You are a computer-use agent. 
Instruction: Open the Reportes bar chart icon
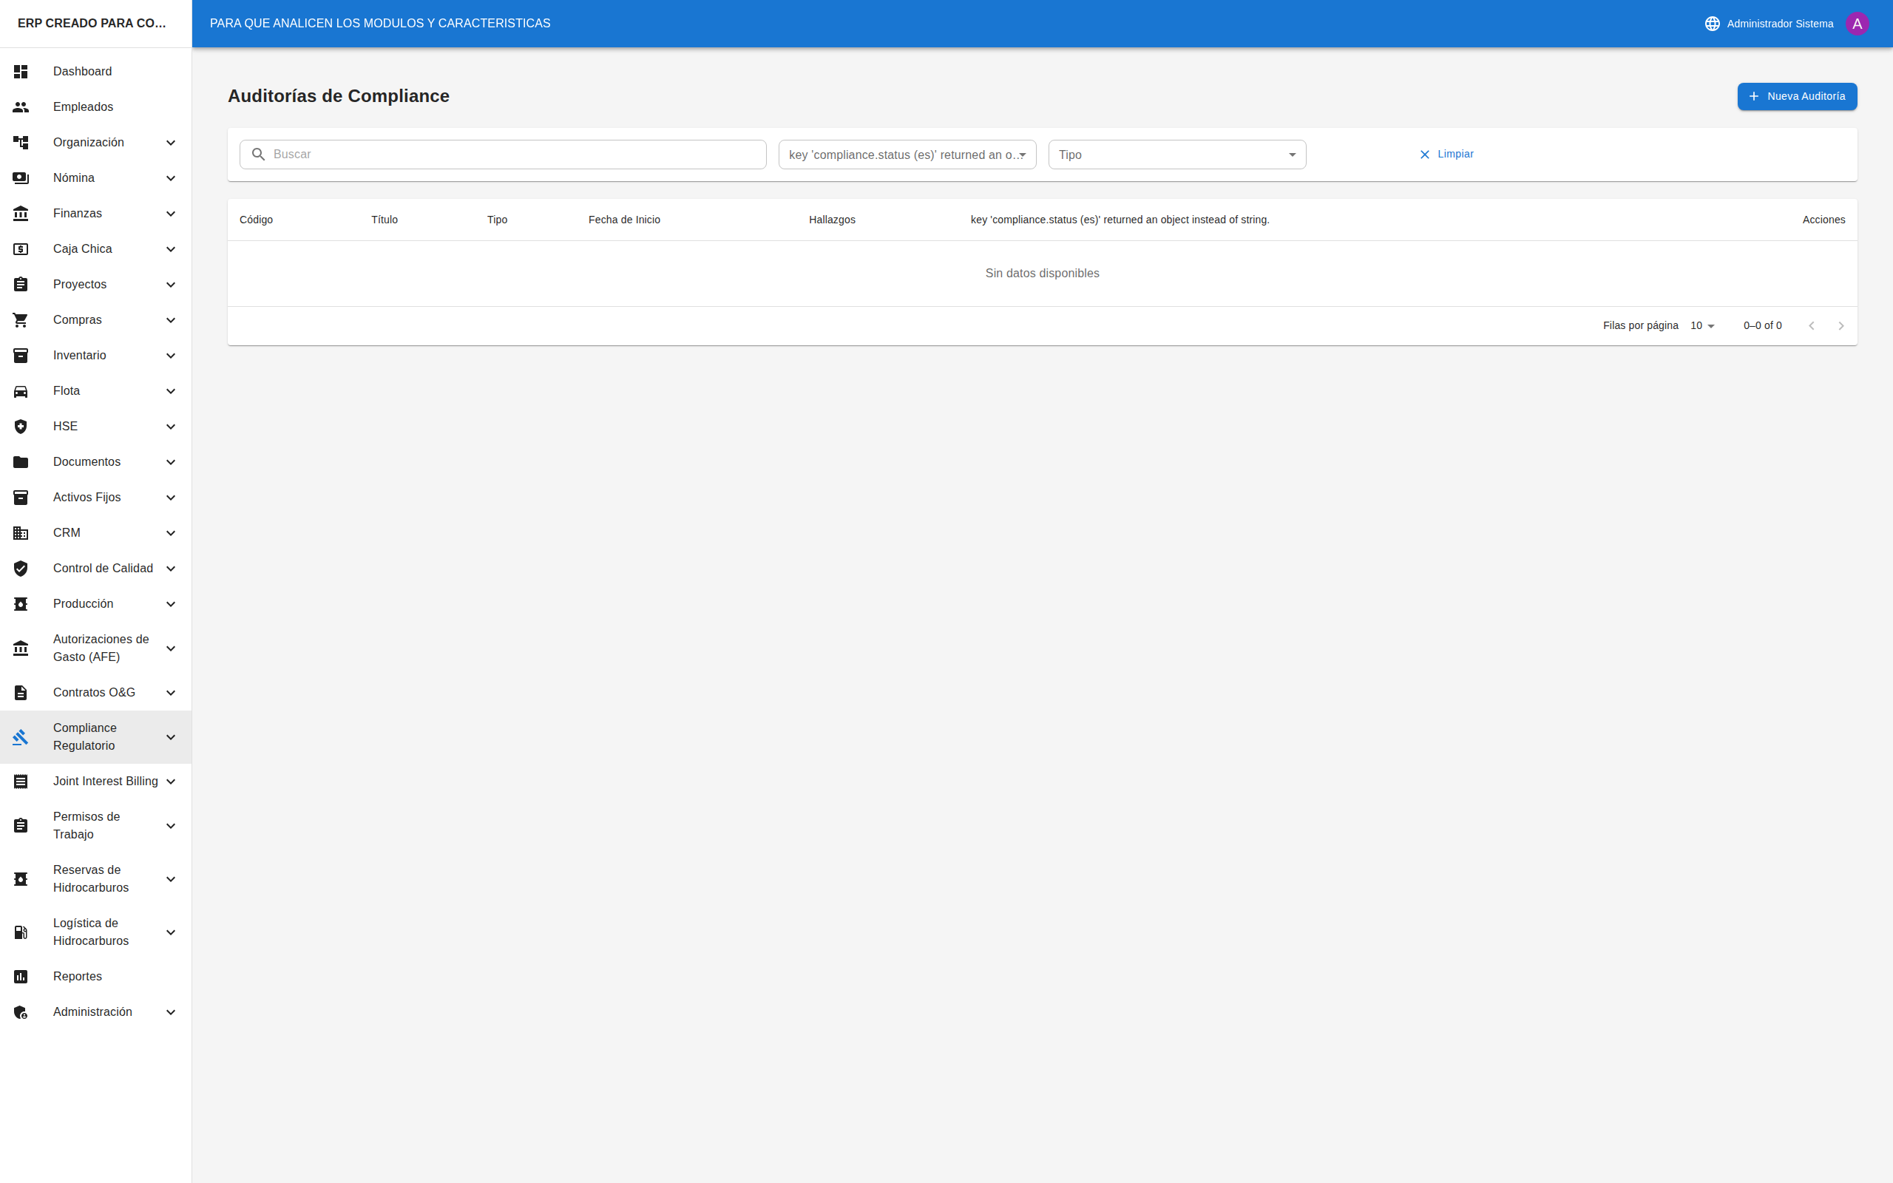coord(21,976)
